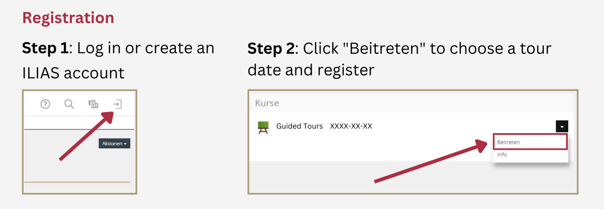Screen dimensions: 604x209
Task: Click the "date and register" text line
Action: coord(311,70)
